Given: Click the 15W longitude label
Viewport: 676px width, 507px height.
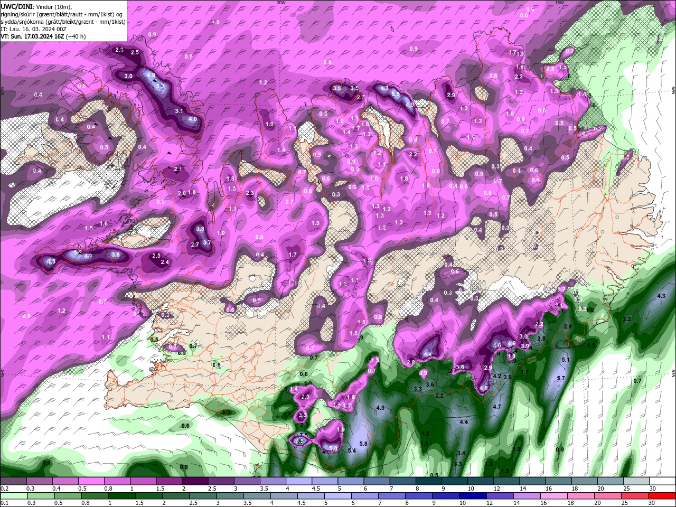Looking at the screenshot, I should click(x=559, y=2).
